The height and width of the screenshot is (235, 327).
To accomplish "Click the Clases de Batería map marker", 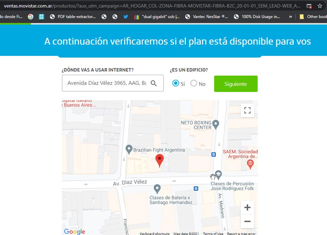I will pos(157,189).
